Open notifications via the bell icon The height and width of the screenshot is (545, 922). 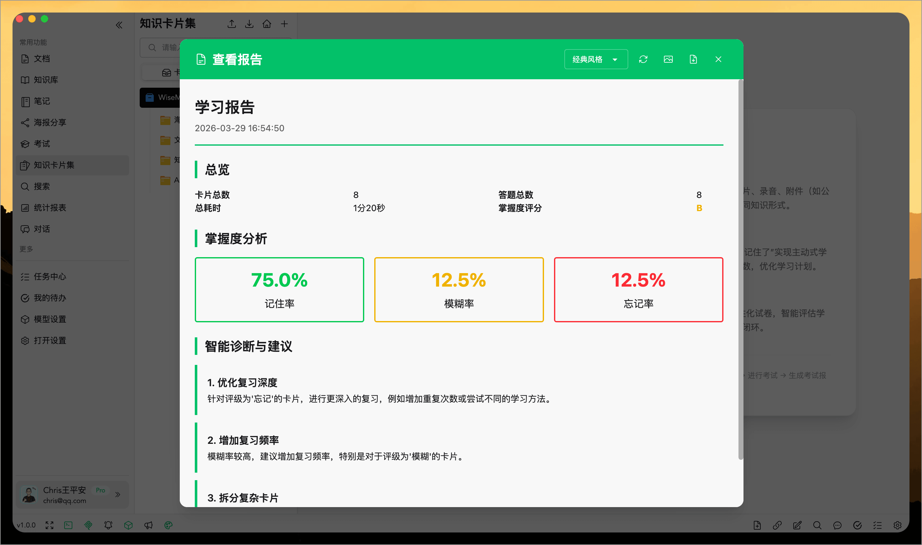click(x=108, y=525)
